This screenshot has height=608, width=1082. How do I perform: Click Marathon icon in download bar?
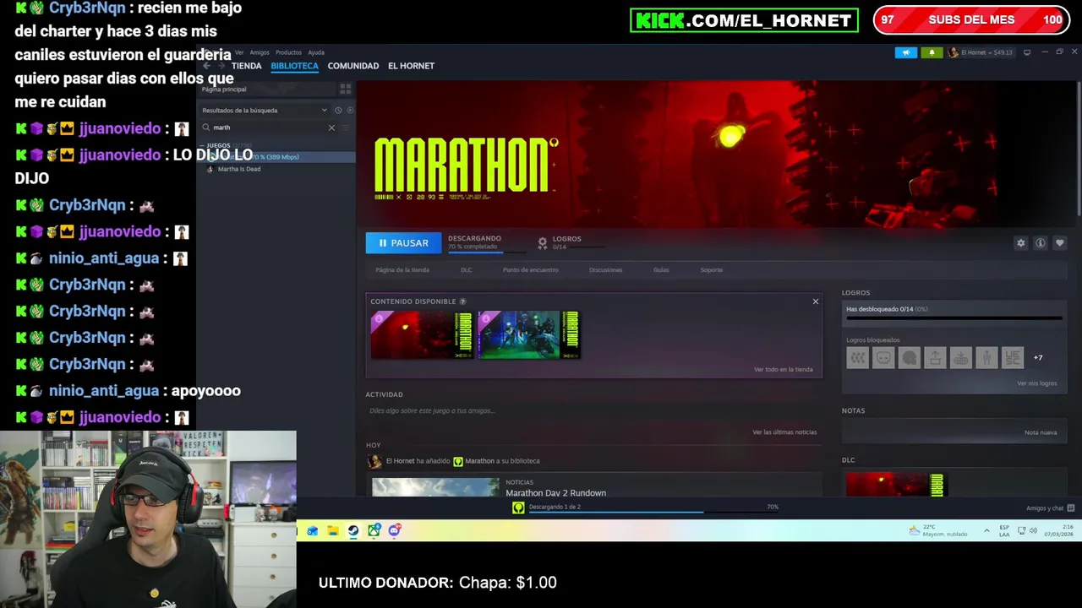pyautogui.click(x=518, y=508)
